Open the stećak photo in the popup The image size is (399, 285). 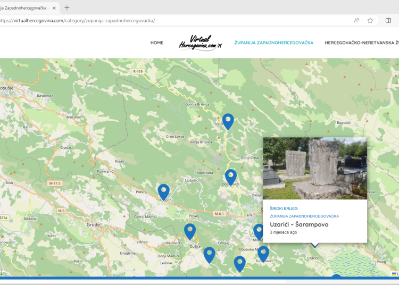click(x=315, y=169)
